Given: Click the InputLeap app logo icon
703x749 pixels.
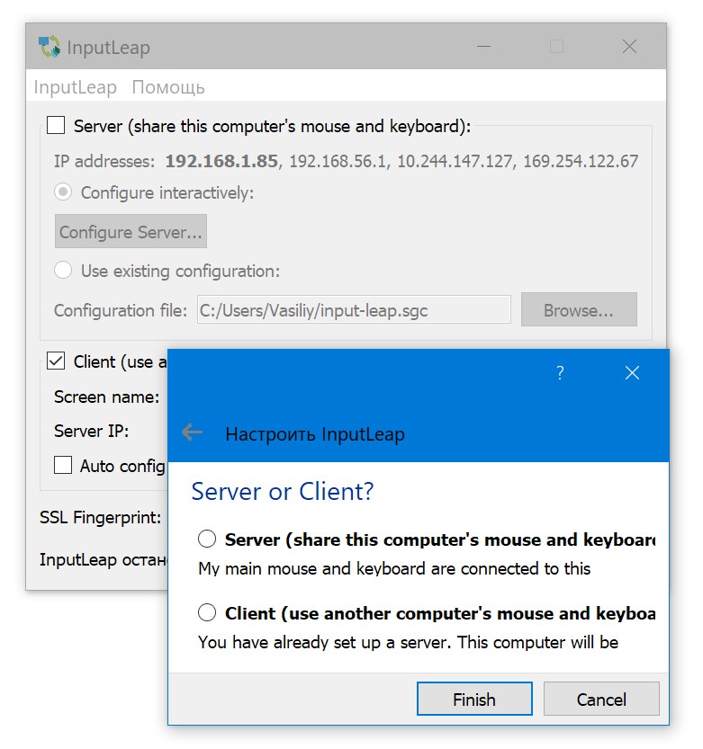Looking at the screenshot, I should click(x=50, y=47).
